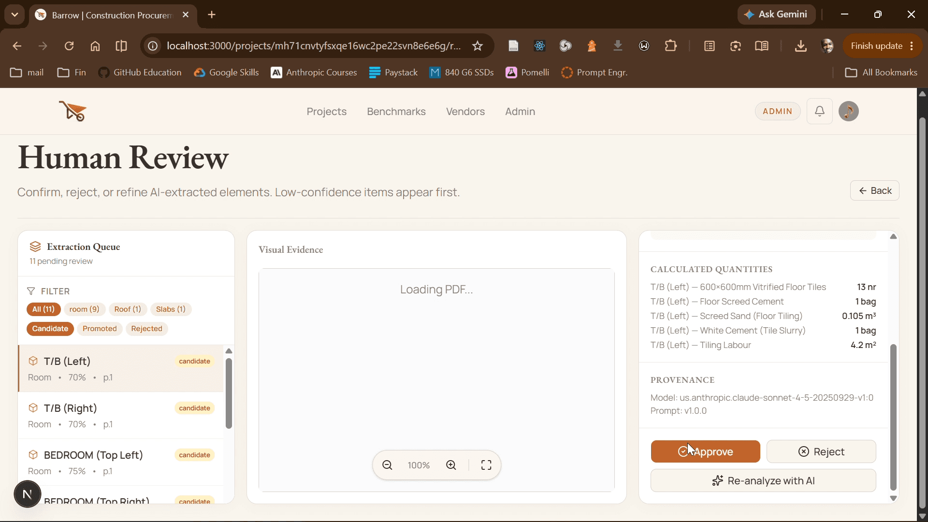Toggle fullscreen for Visual Evidence
The height and width of the screenshot is (522, 928).
pyautogui.click(x=486, y=465)
